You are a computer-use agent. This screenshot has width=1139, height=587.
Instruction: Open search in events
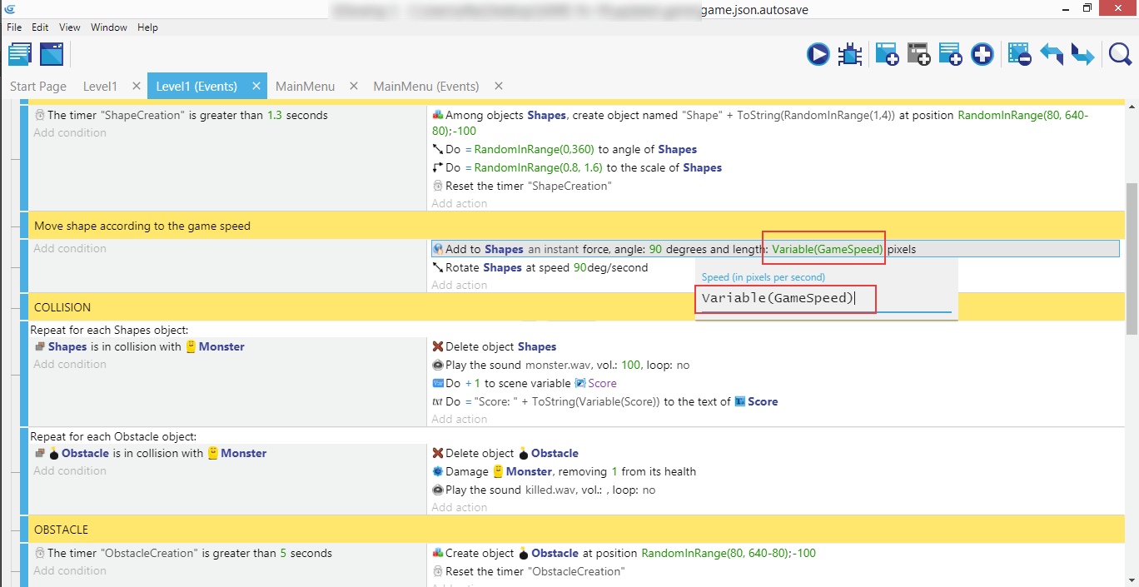click(1120, 55)
